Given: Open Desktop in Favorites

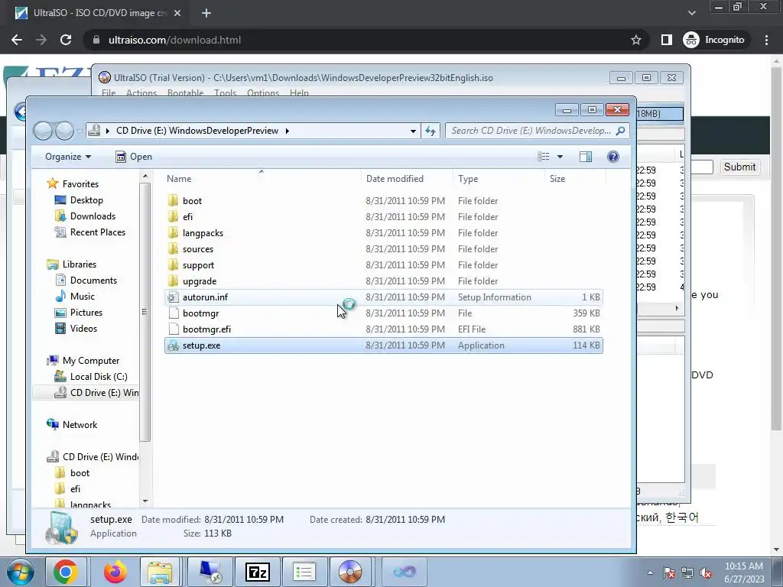Looking at the screenshot, I should tap(86, 199).
